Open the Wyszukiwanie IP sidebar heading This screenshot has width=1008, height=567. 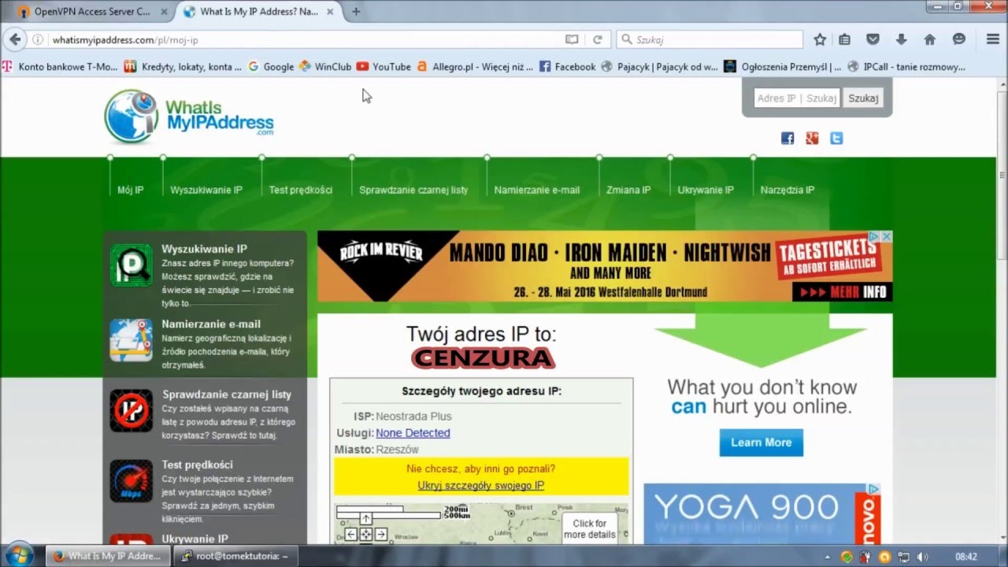[x=204, y=249]
